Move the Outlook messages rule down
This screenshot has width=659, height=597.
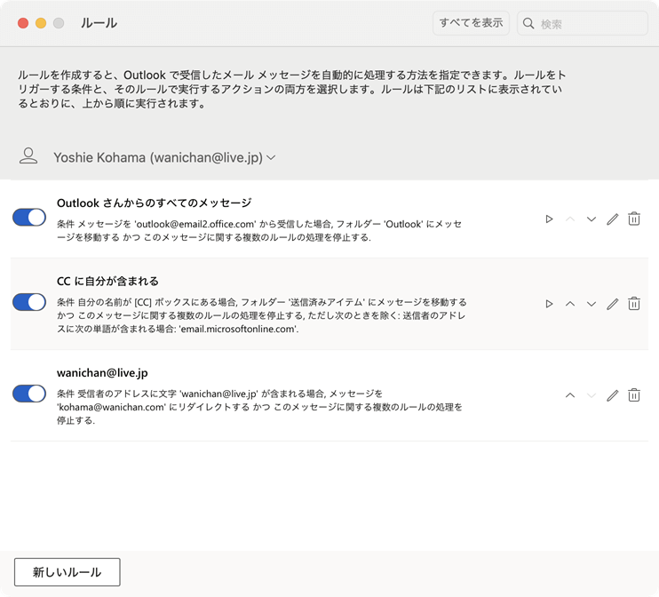[592, 219]
